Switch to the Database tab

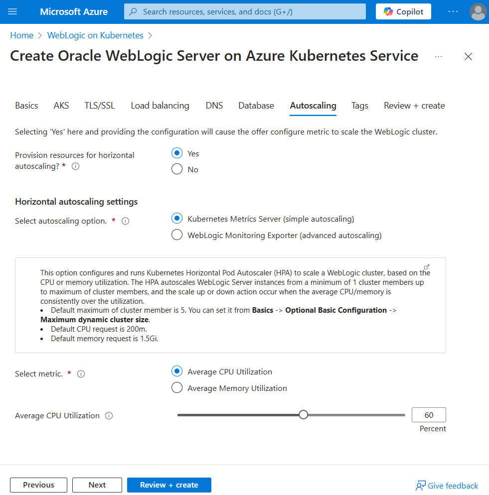(x=256, y=106)
